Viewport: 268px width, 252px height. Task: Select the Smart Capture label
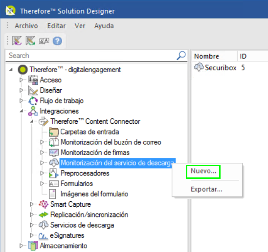[70, 204]
